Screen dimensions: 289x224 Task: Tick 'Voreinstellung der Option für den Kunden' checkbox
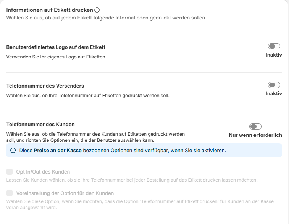10,193
